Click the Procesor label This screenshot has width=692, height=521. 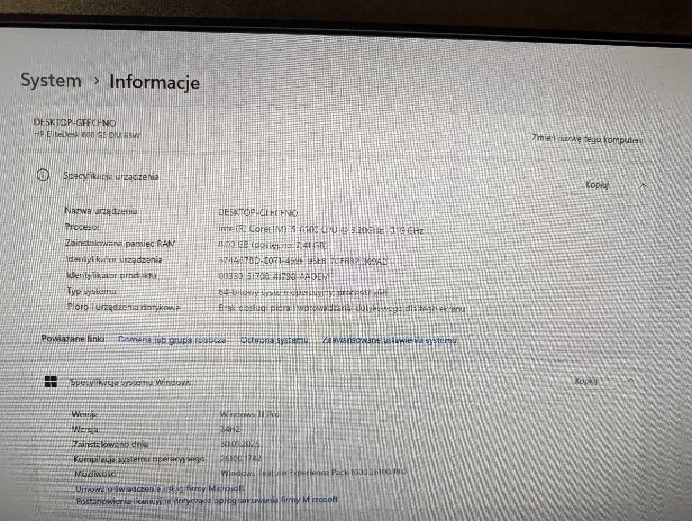tap(82, 227)
